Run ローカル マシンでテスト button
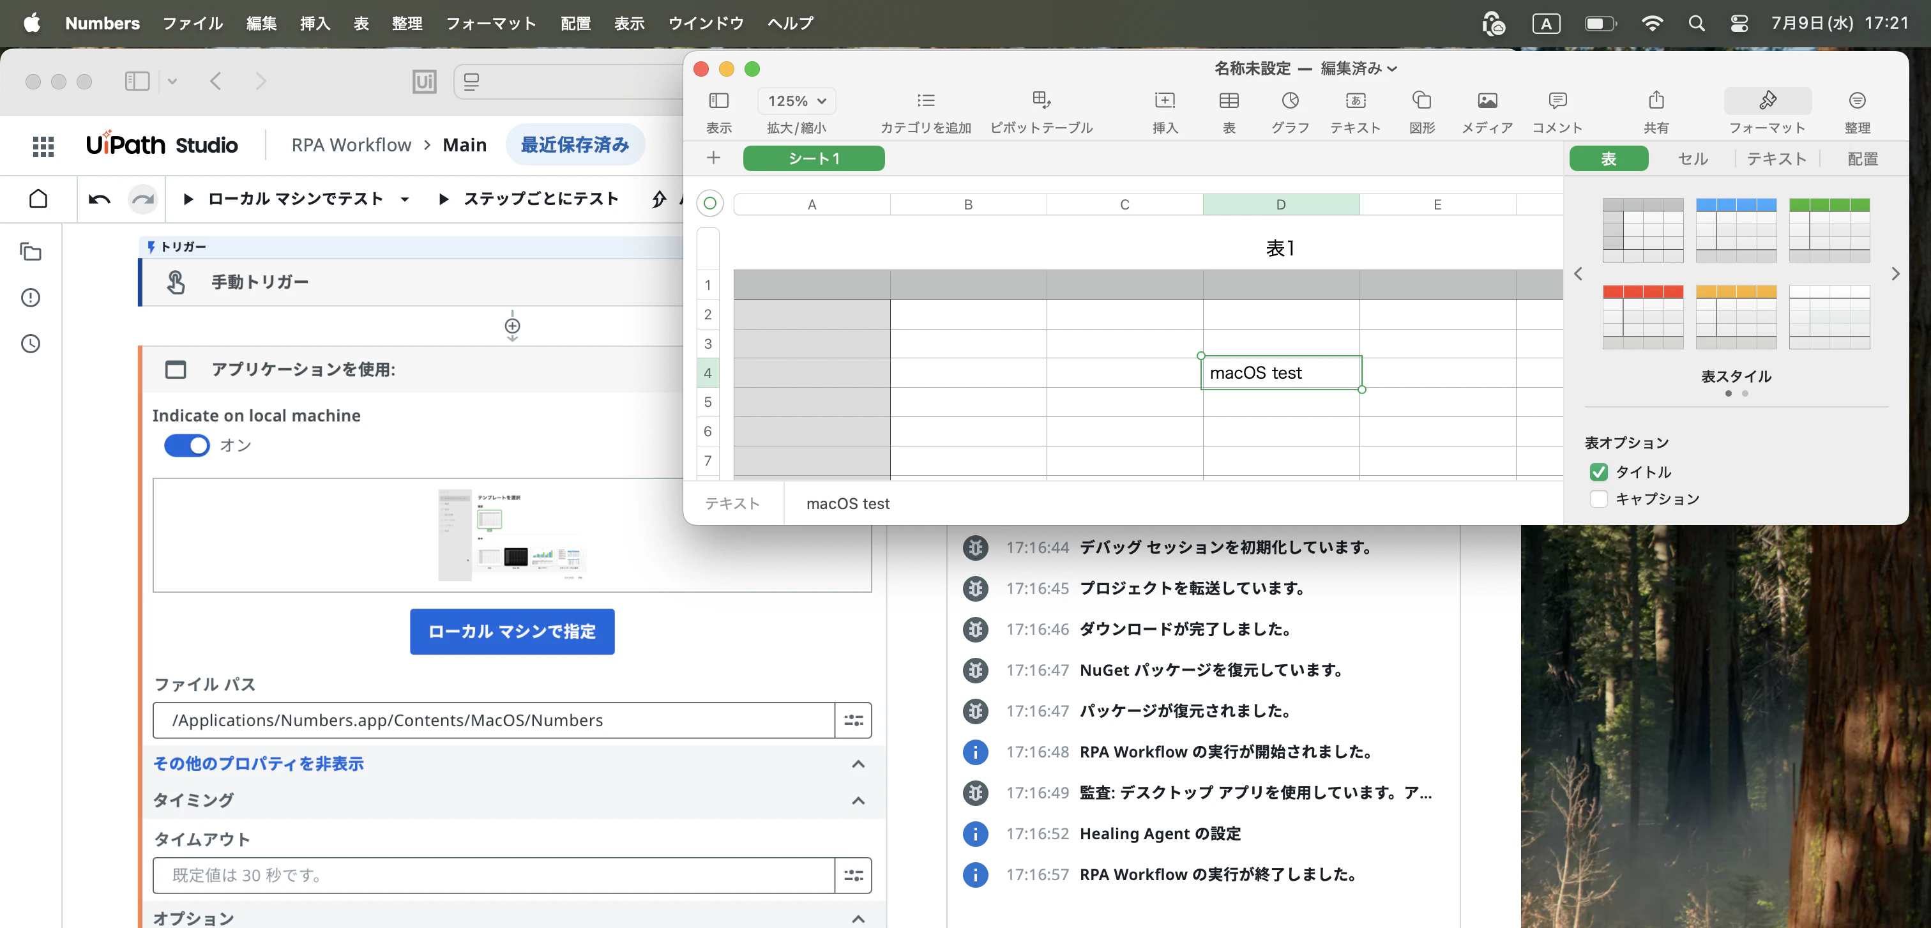The height and width of the screenshot is (928, 1931). (x=285, y=199)
